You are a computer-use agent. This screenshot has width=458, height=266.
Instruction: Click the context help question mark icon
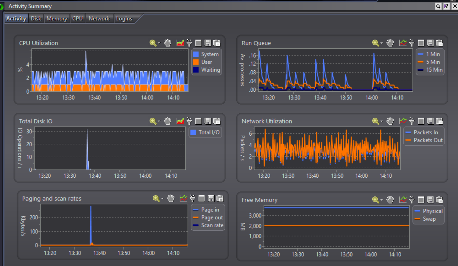click(x=446, y=6)
